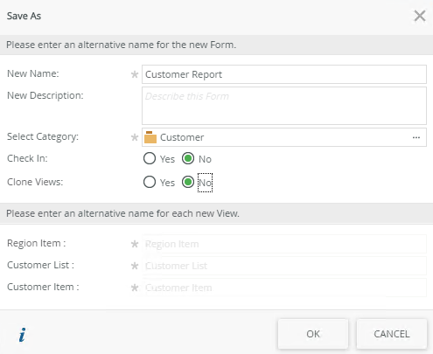Screen dimensions: 433x354
Task: Focus the New Name text field
Action: click(284, 74)
